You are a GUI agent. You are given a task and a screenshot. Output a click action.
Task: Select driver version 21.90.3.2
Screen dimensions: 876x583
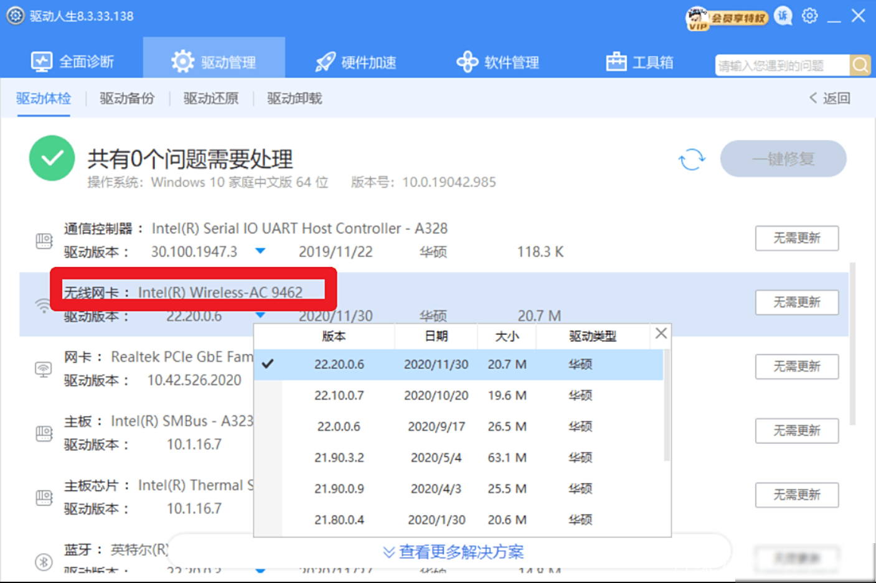458,458
